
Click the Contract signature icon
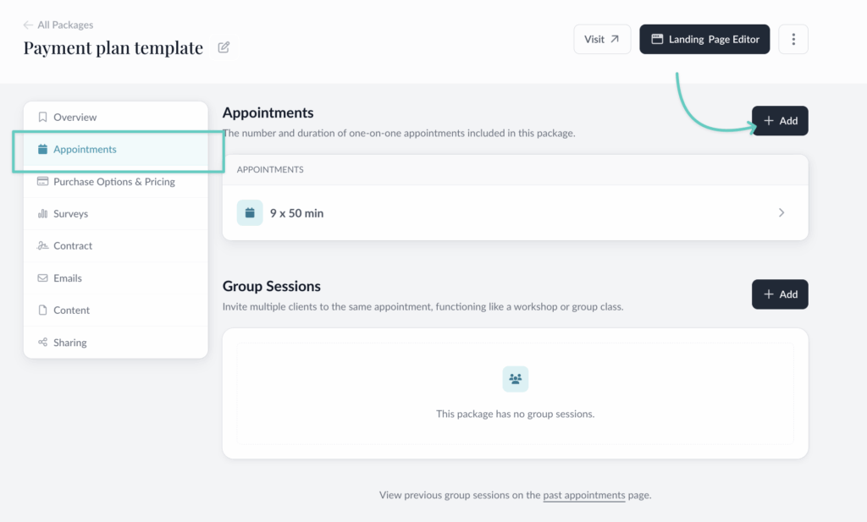click(x=42, y=246)
